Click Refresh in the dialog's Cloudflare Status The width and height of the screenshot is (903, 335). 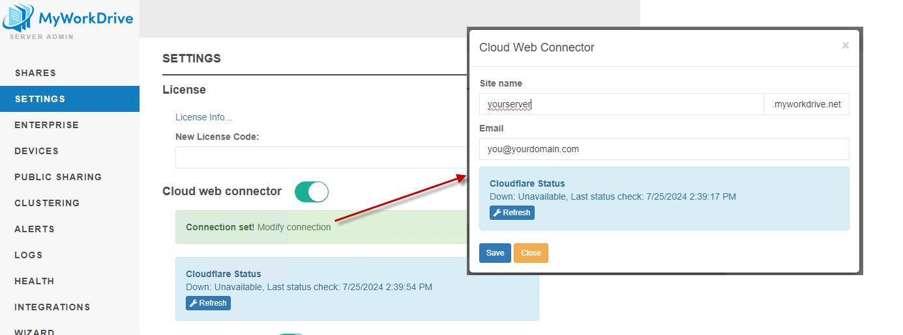(x=512, y=213)
